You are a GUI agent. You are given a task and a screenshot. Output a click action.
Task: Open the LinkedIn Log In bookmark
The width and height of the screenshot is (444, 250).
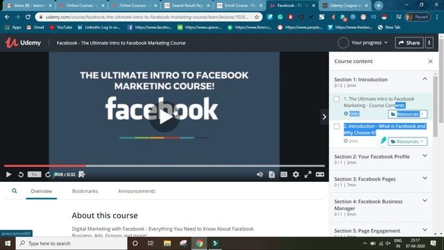[99, 27]
